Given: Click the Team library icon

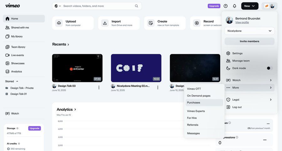Looking at the screenshot, I should click(8, 47).
